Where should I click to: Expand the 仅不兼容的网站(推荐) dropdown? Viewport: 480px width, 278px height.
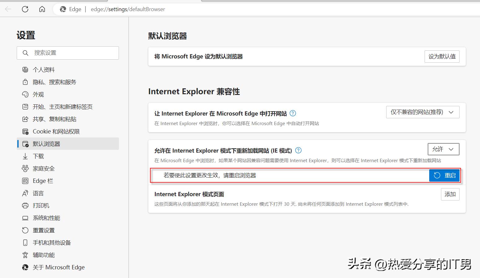tap(422, 112)
